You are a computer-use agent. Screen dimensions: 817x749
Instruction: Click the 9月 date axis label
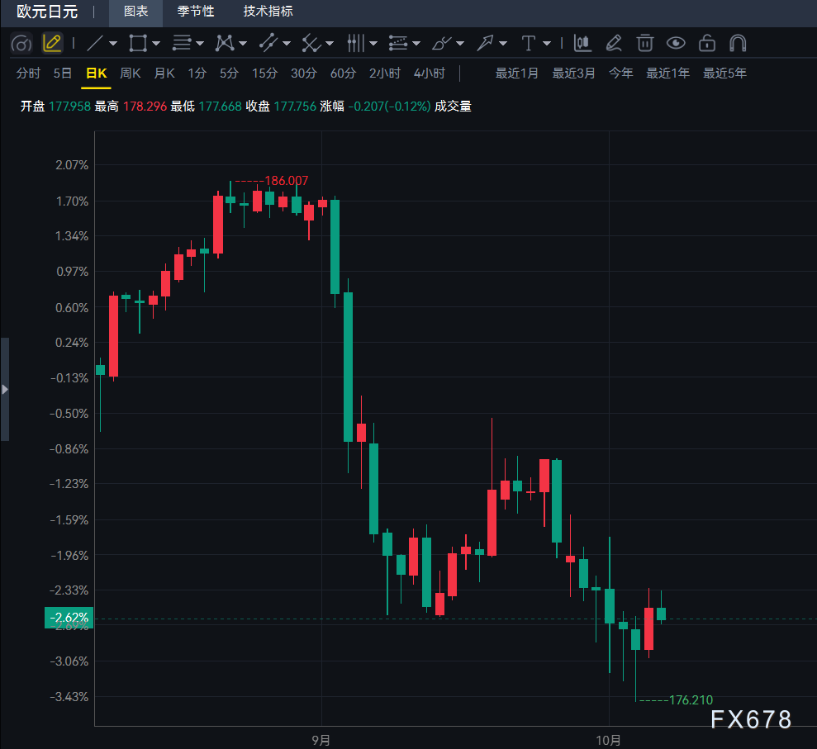(321, 740)
